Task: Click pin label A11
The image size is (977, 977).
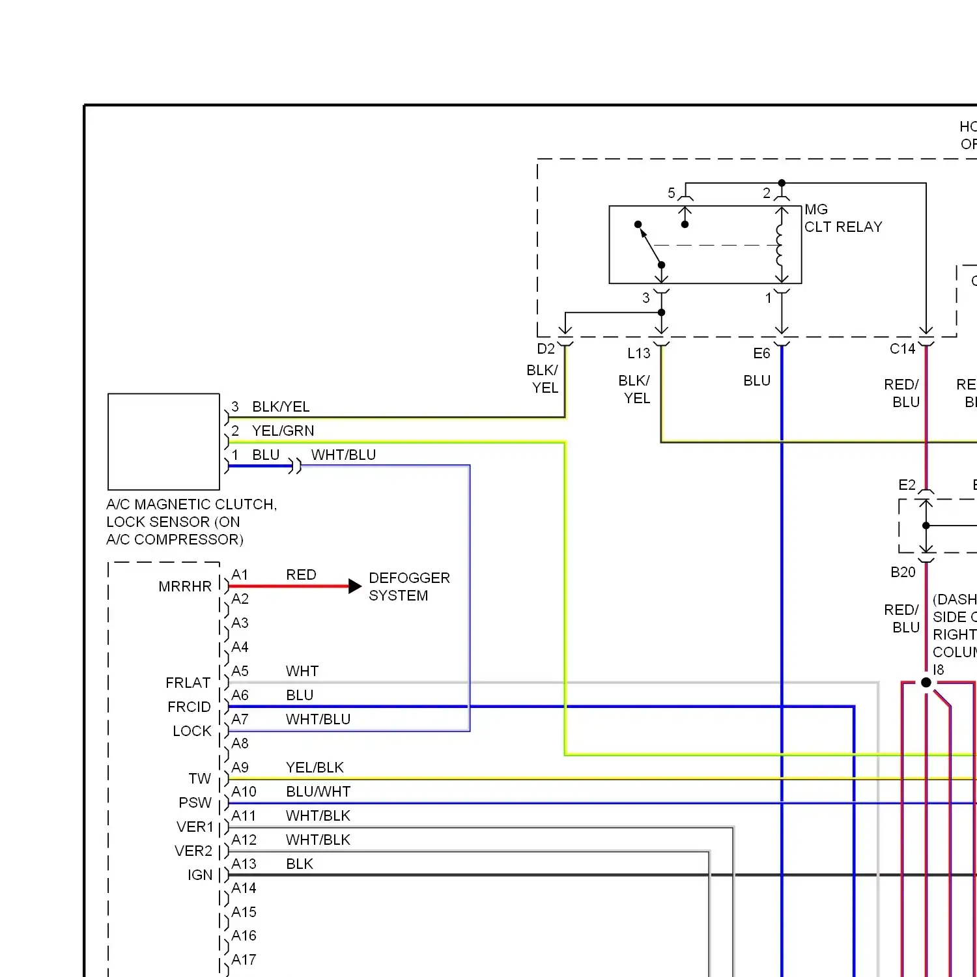Action: point(244,815)
